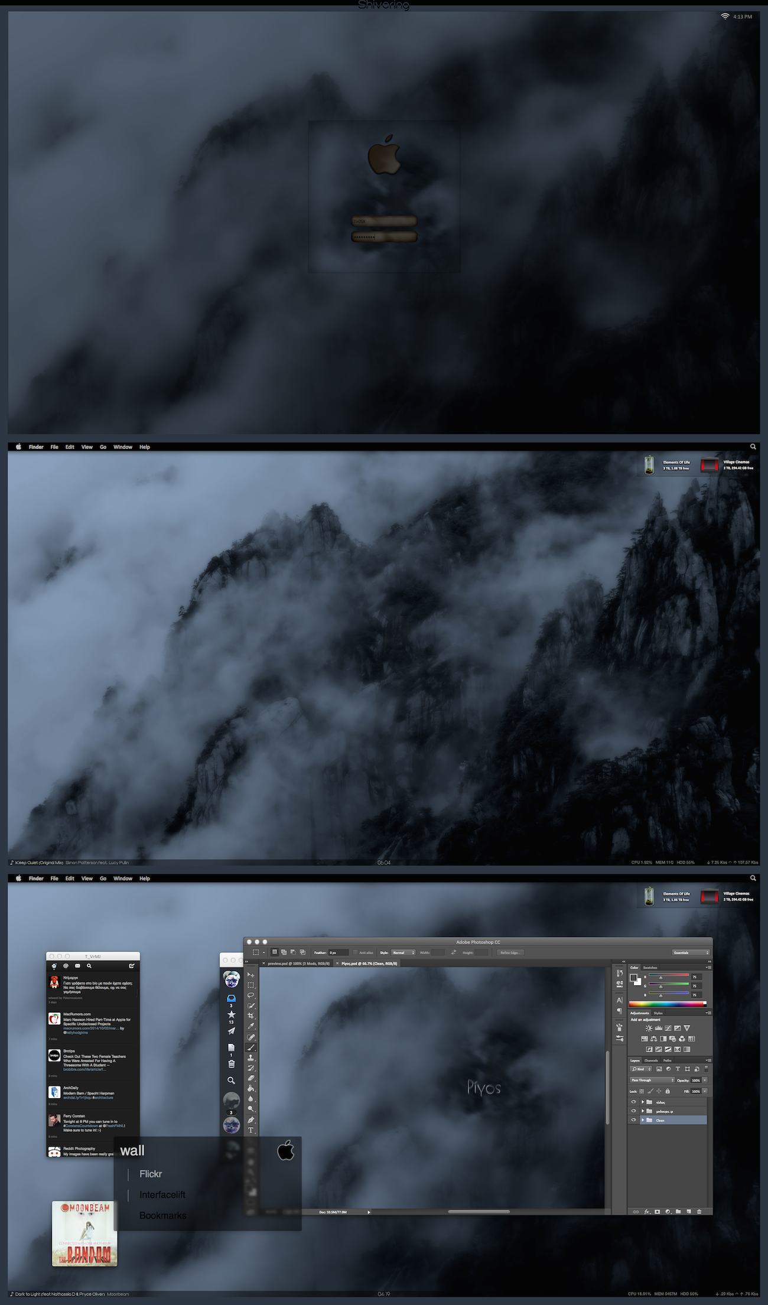Switch to the Channels tab

pos(651,1060)
